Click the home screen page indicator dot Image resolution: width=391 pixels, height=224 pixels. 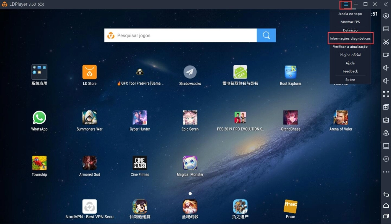[190, 193]
